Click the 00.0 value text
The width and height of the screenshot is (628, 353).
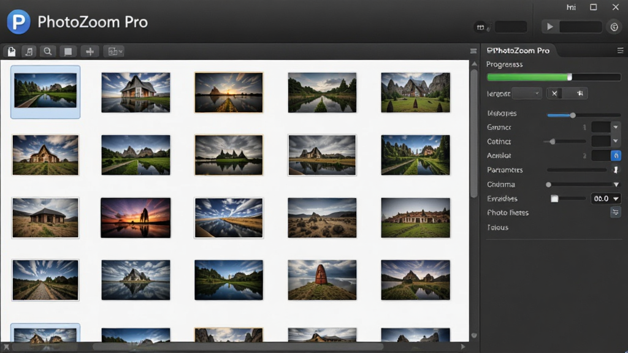[601, 199]
